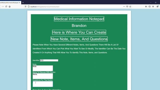Minimize the browser window
The width and height of the screenshot is (160, 90).
point(151,2)
